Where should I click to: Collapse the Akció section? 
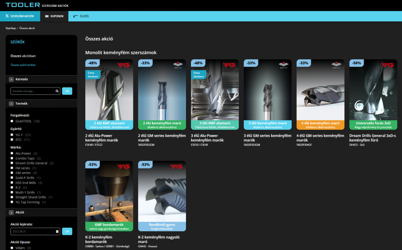pos(11,212)
